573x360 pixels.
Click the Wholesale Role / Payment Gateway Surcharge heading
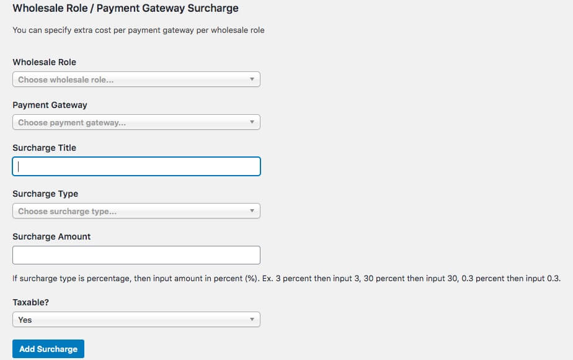125,9
